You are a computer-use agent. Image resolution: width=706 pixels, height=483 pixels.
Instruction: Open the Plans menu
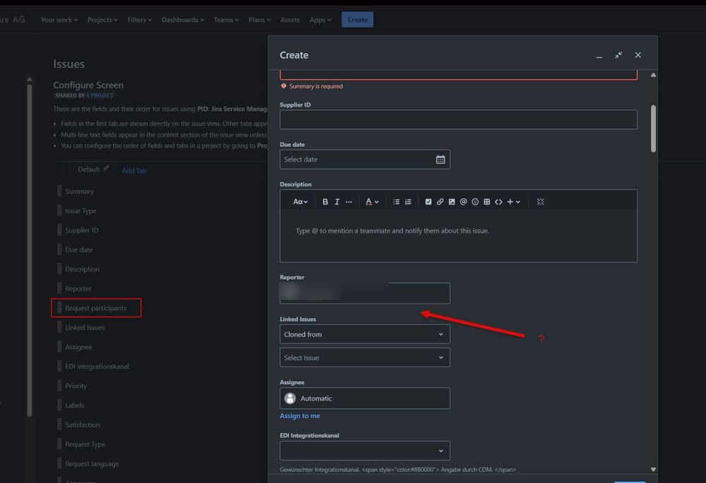pos(259,20)
